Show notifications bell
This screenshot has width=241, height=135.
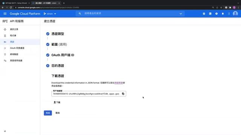223,13
